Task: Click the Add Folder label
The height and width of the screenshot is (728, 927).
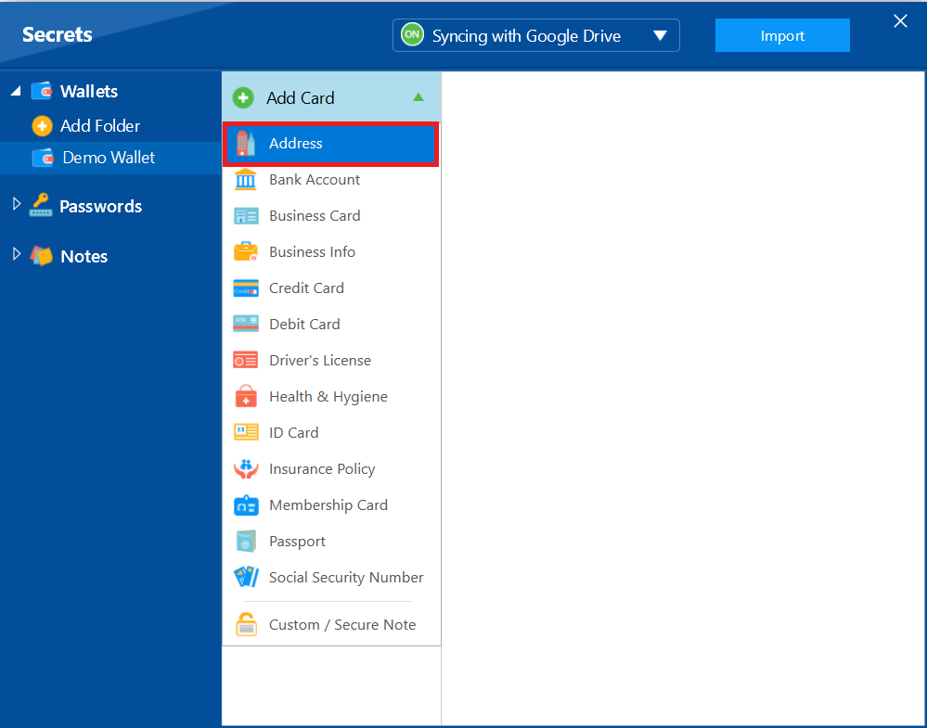Action: tap(100, 126)
